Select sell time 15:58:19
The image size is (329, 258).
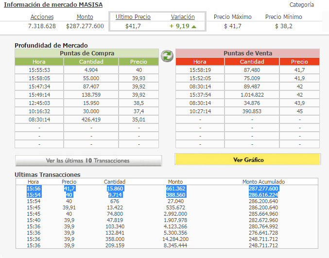coord(200,70)
